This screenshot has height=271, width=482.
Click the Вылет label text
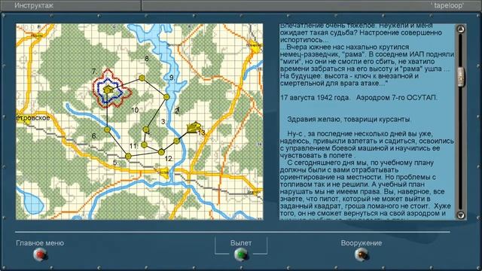[241, 243]
